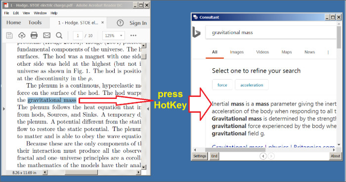
Task: Click the 8.26 x 11.69 in page size
Action: pos(24,173)
